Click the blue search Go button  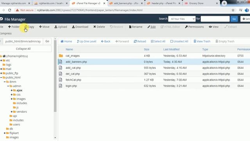point(234,19)
